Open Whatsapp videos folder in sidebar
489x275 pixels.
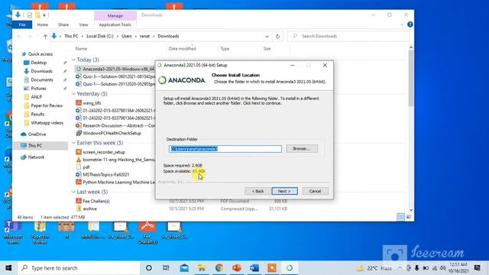[x=47, y=123]
